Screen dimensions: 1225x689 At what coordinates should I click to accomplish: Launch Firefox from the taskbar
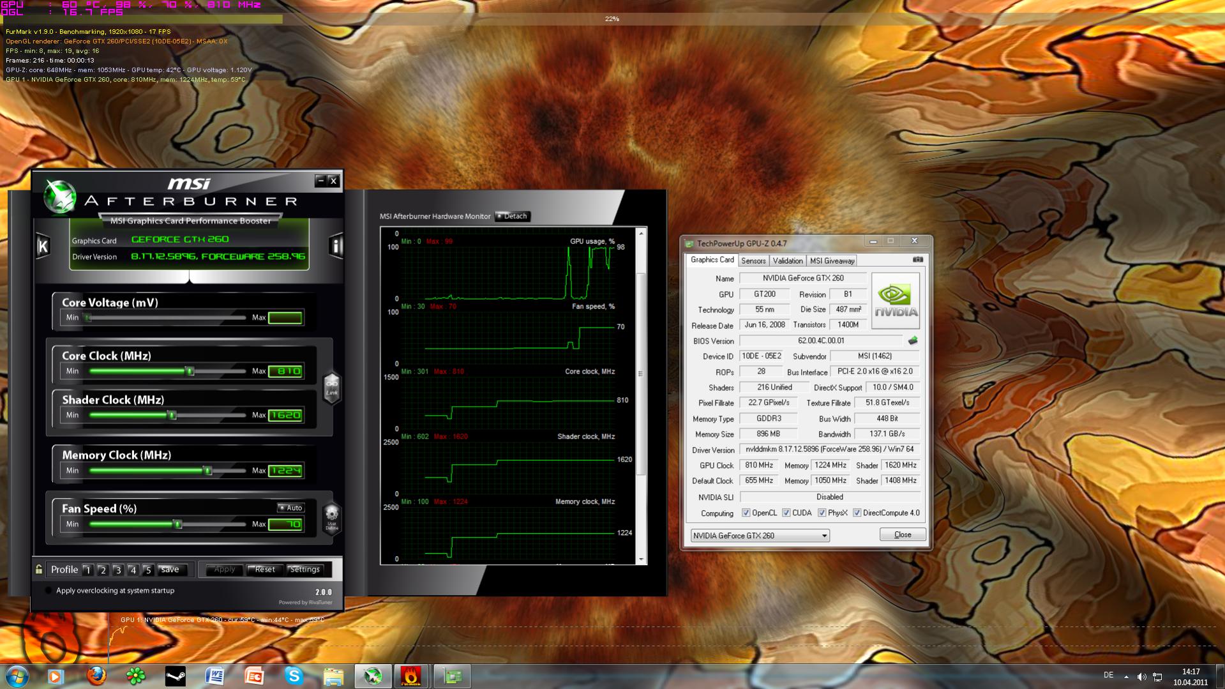tap(96, 676)
